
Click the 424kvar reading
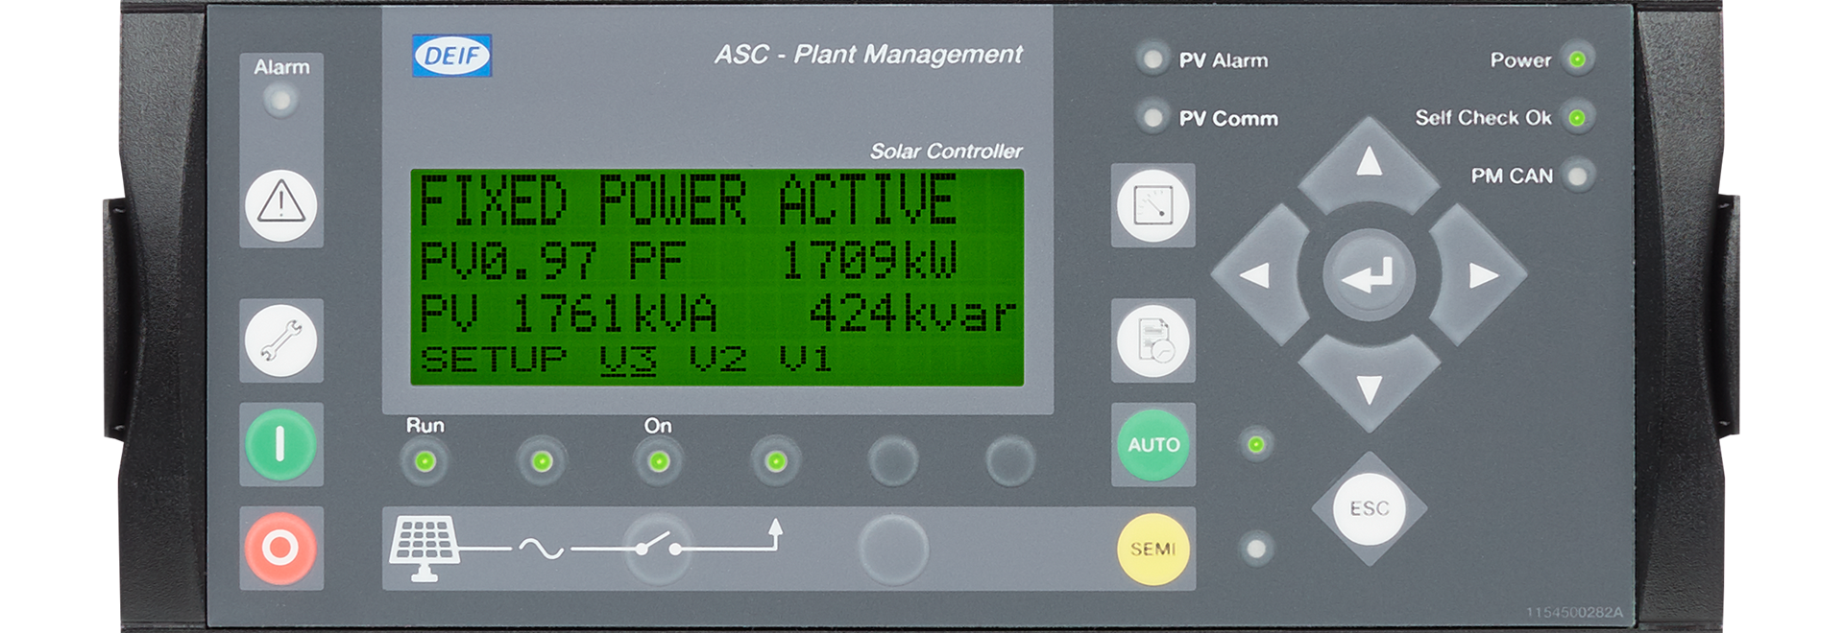tap(911, 314)
